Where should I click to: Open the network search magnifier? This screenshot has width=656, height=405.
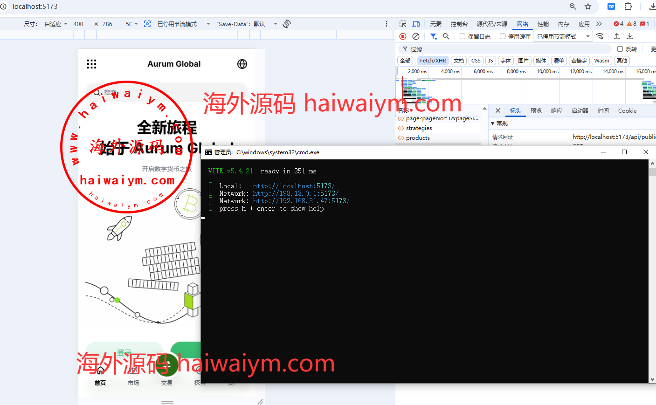point(446,36)
